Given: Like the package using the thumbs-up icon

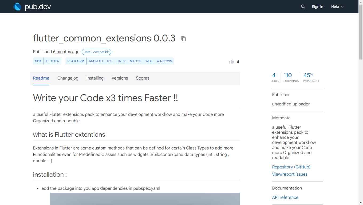Looking at the screenshot, I should point(231,61).
